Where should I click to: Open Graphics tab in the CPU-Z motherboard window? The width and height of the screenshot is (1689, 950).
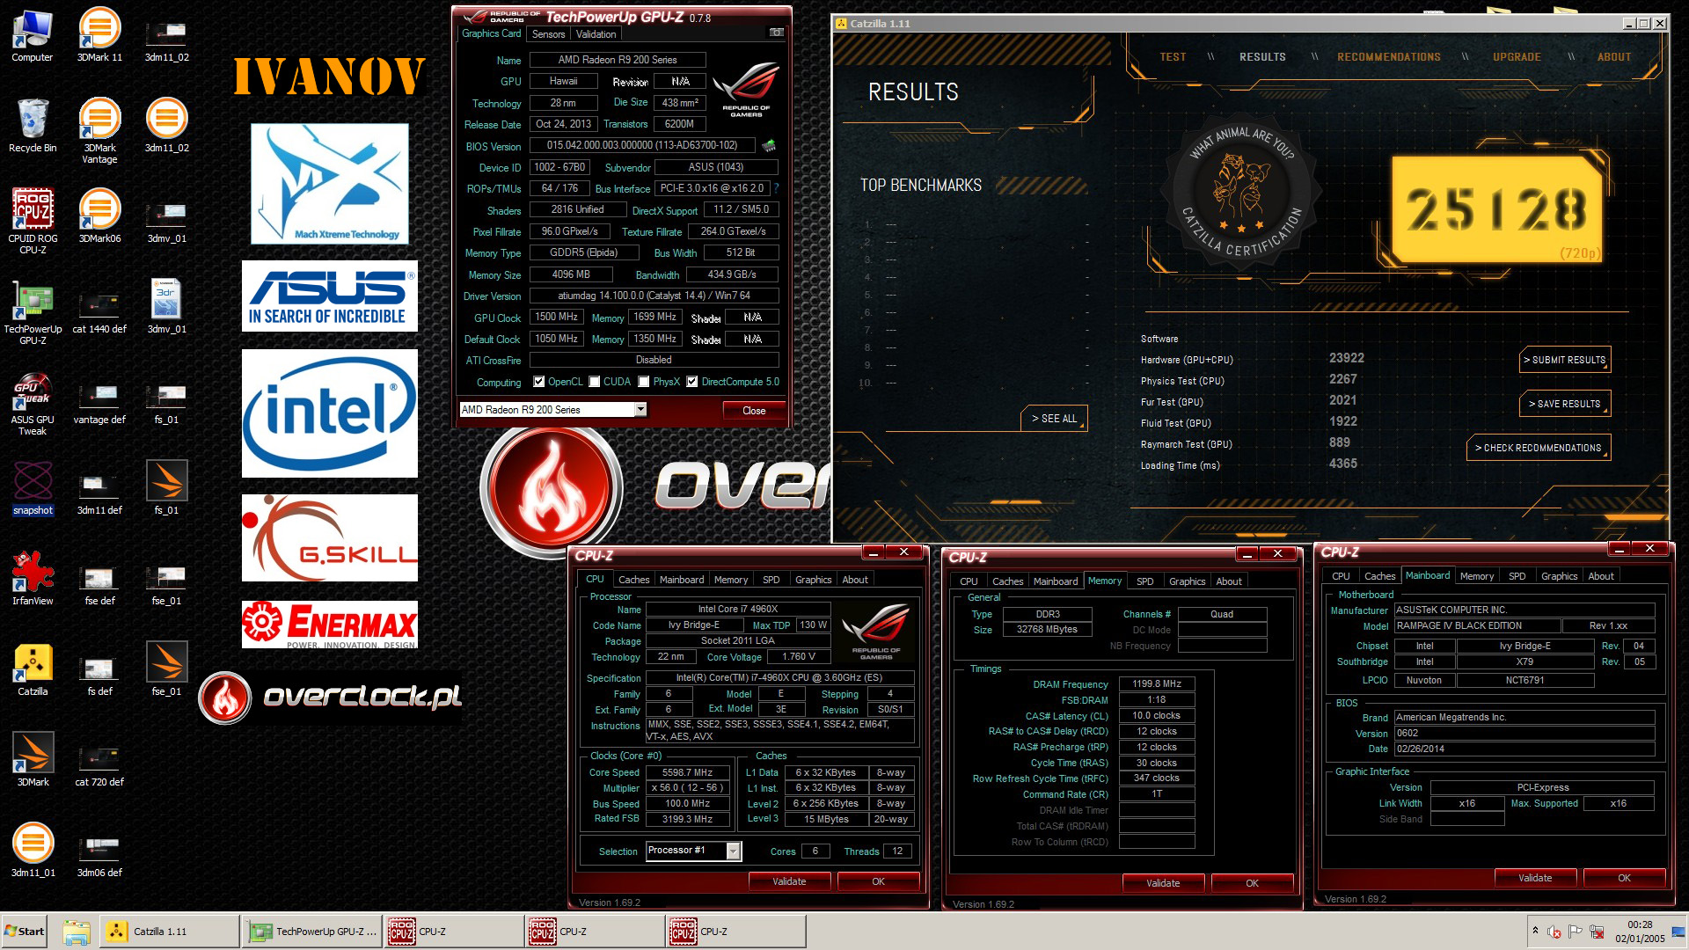(1559, 576)
